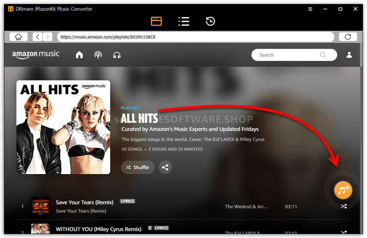Screen dimensions: 367x238
Task: Click the PLAYLIST label text
Action: (130, 108)
